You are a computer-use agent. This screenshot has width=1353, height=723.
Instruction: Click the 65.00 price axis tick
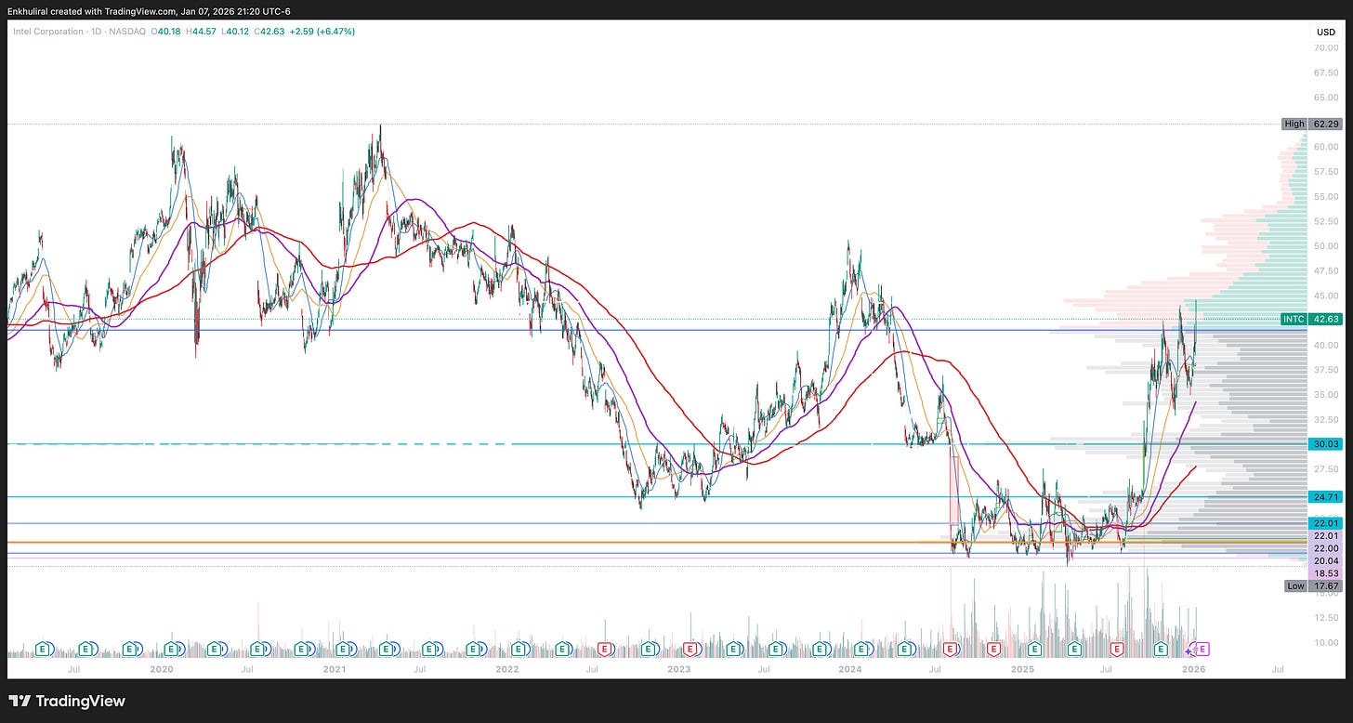[x=1326, y=97]
